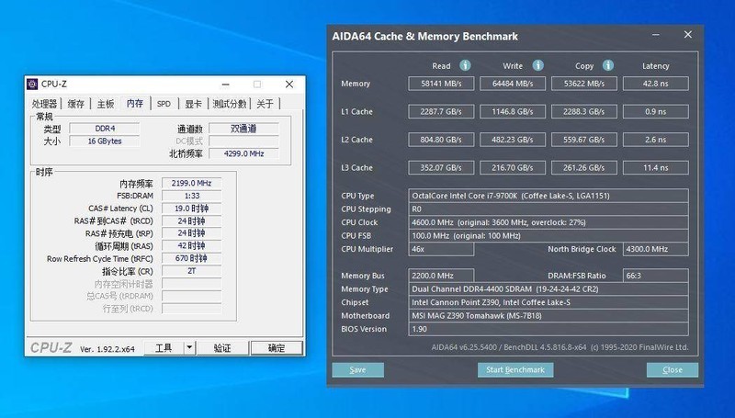The height and width of the screenshot is (418, 735).
Task: Click Memory Latency value 42.8 ns
Action: (656, 84)
